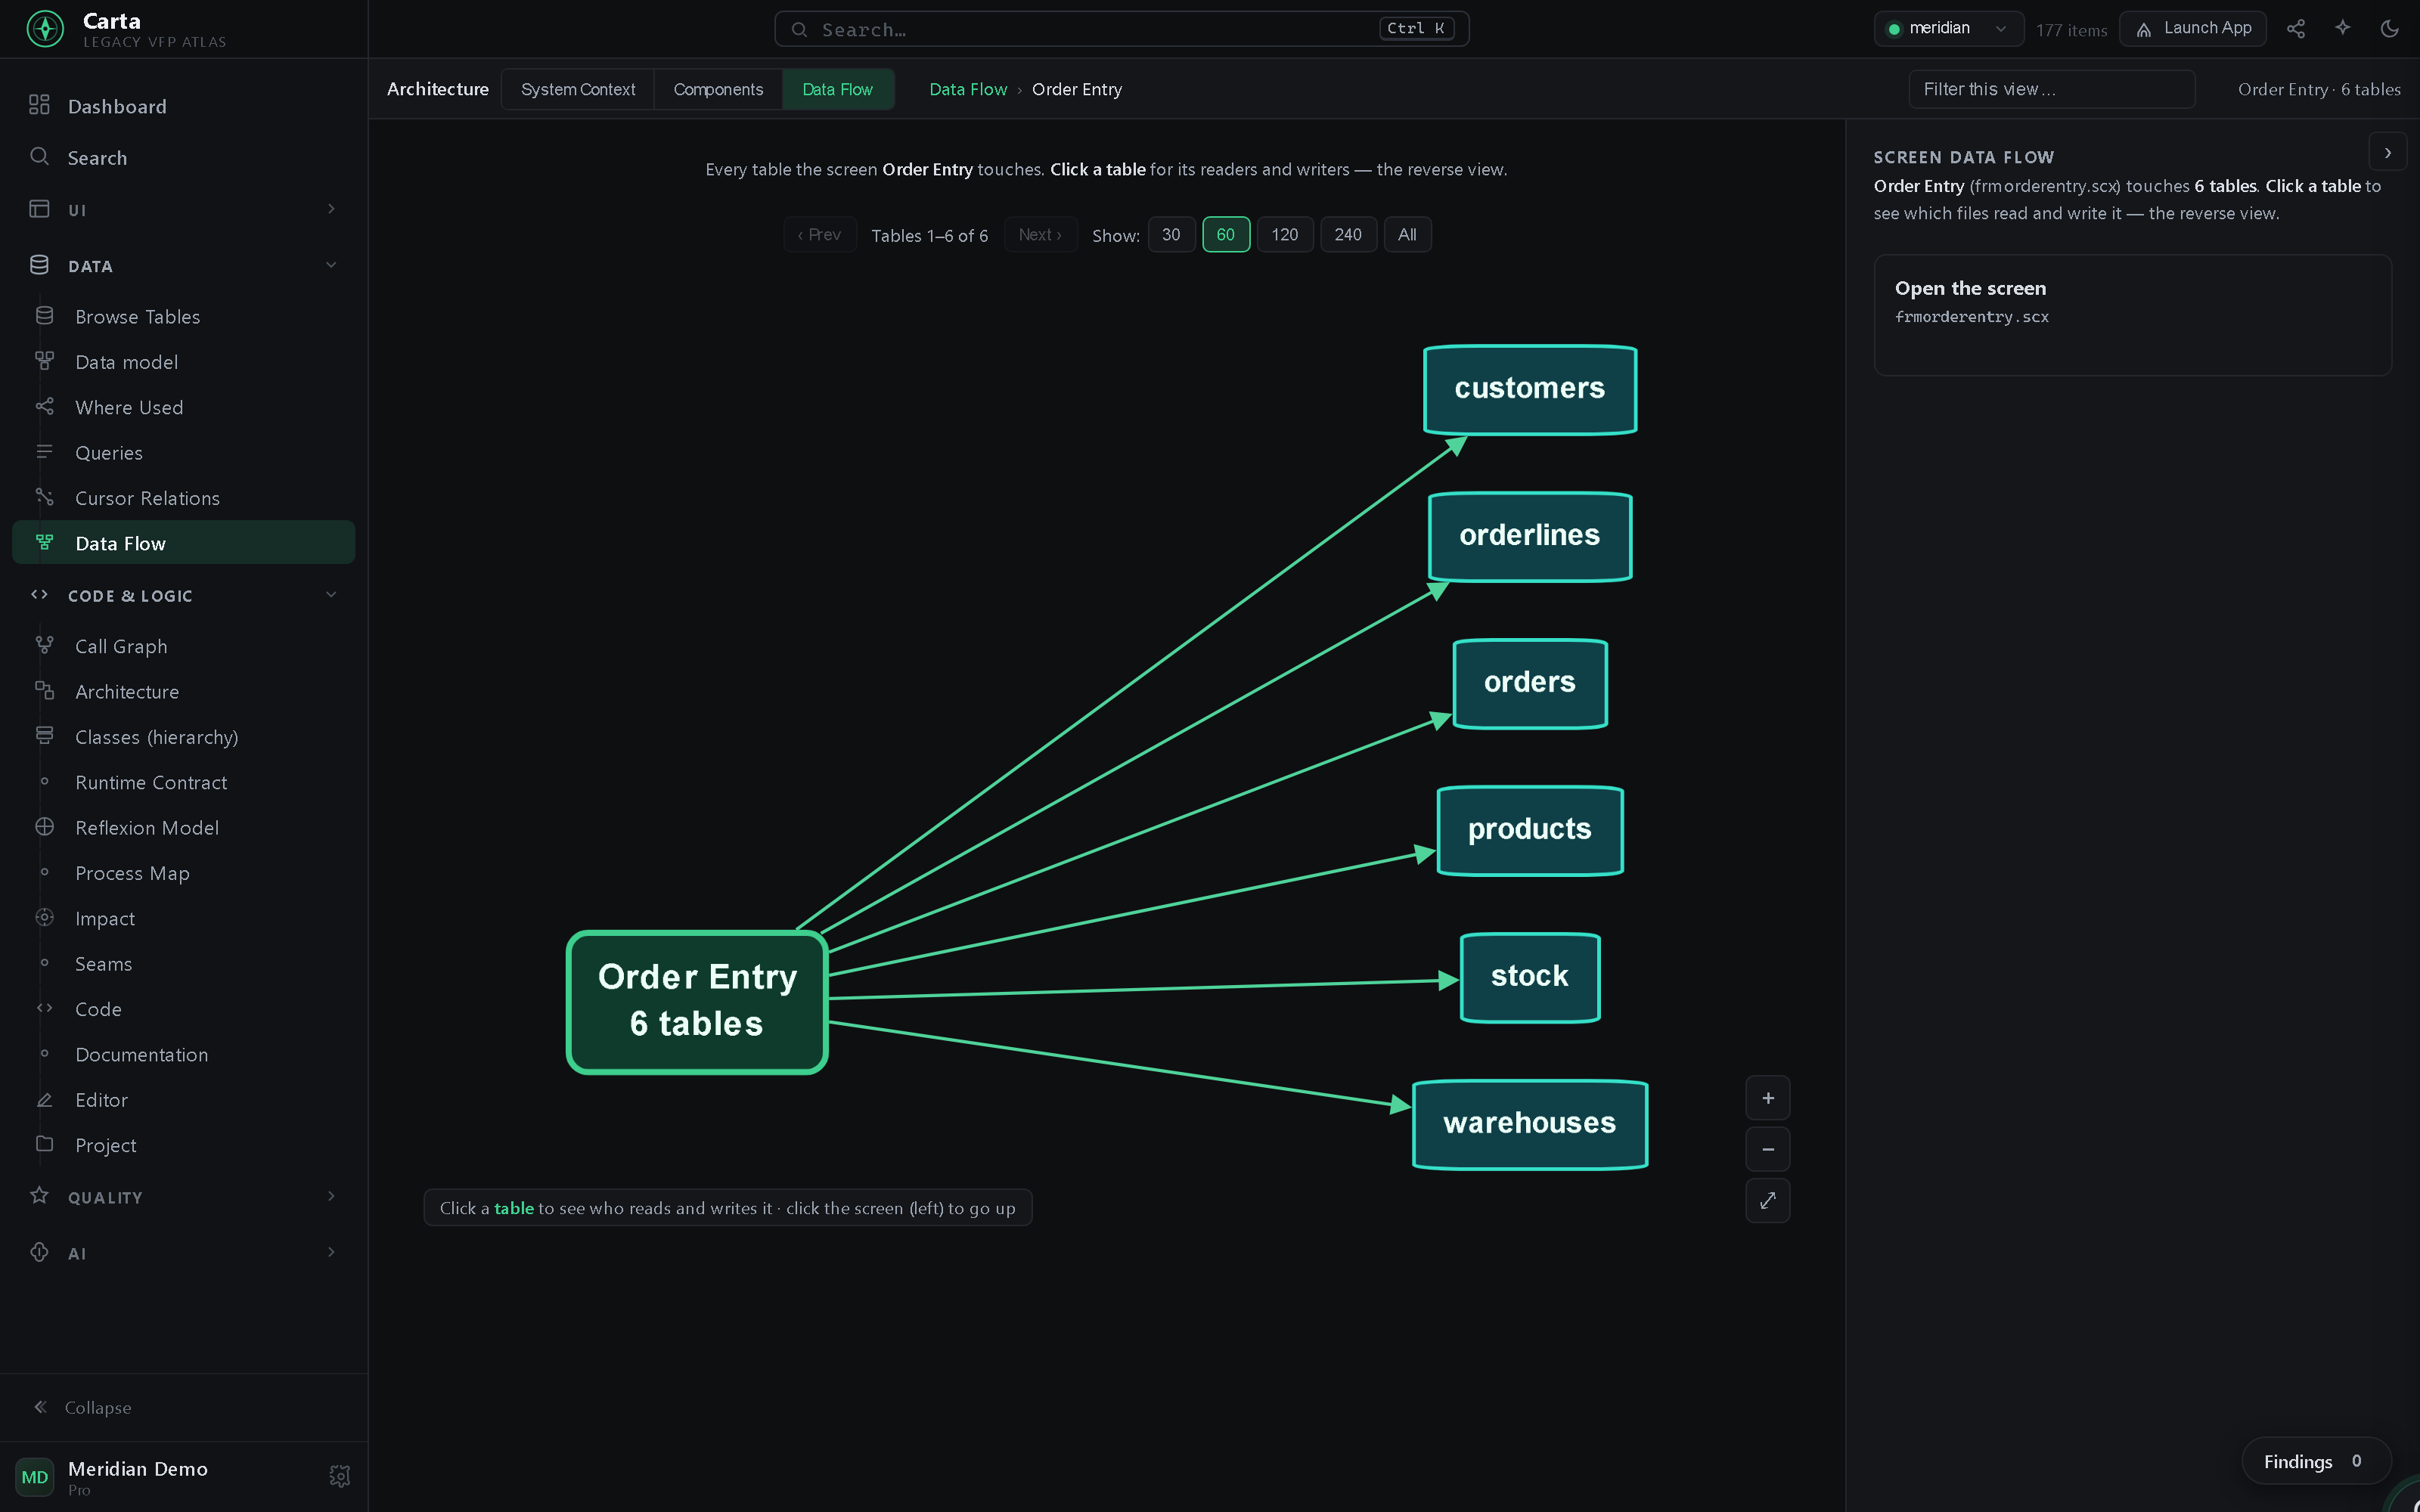
Task: Click the sparkle AI icon in top bar
Action: 2342,29
